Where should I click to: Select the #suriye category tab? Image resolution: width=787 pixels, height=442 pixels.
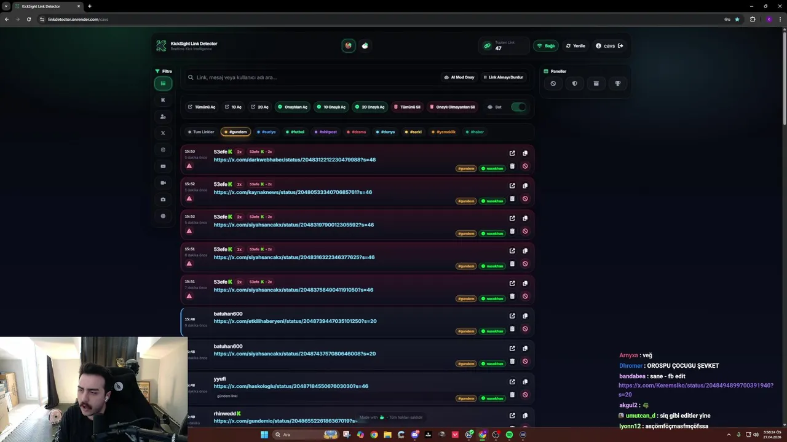coord(266,132)
